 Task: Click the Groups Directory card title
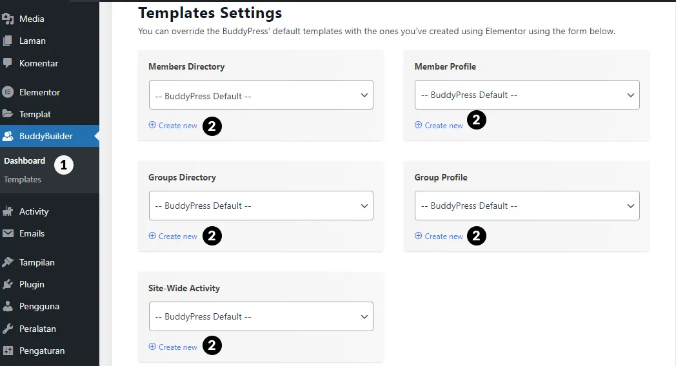182,177
